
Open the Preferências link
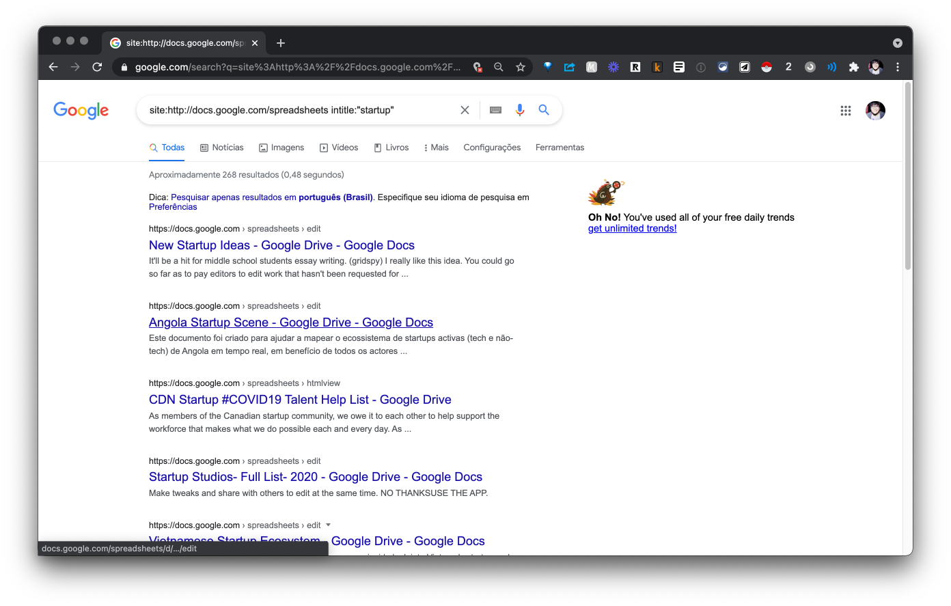click(173, 207)
